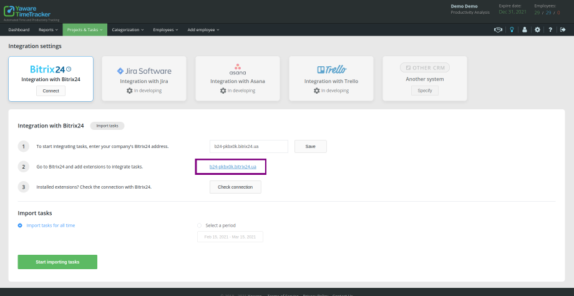Screen dimensions: 574x296
Task: Click Check connection button
Action: [235, 187]
